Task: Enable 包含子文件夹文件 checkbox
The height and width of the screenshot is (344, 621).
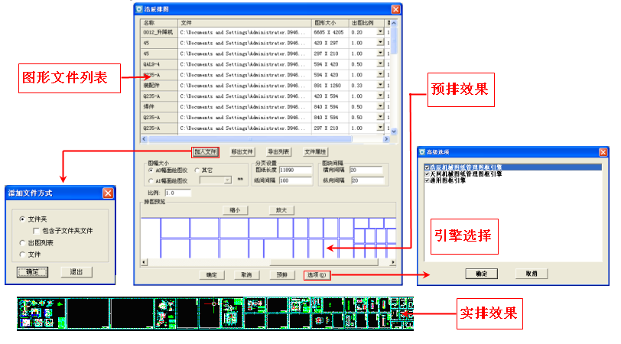Action: coord(36,230)
